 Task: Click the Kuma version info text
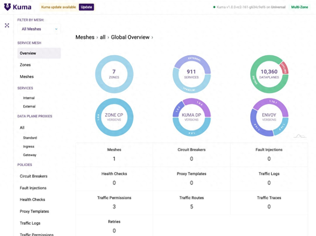[251, 7]
